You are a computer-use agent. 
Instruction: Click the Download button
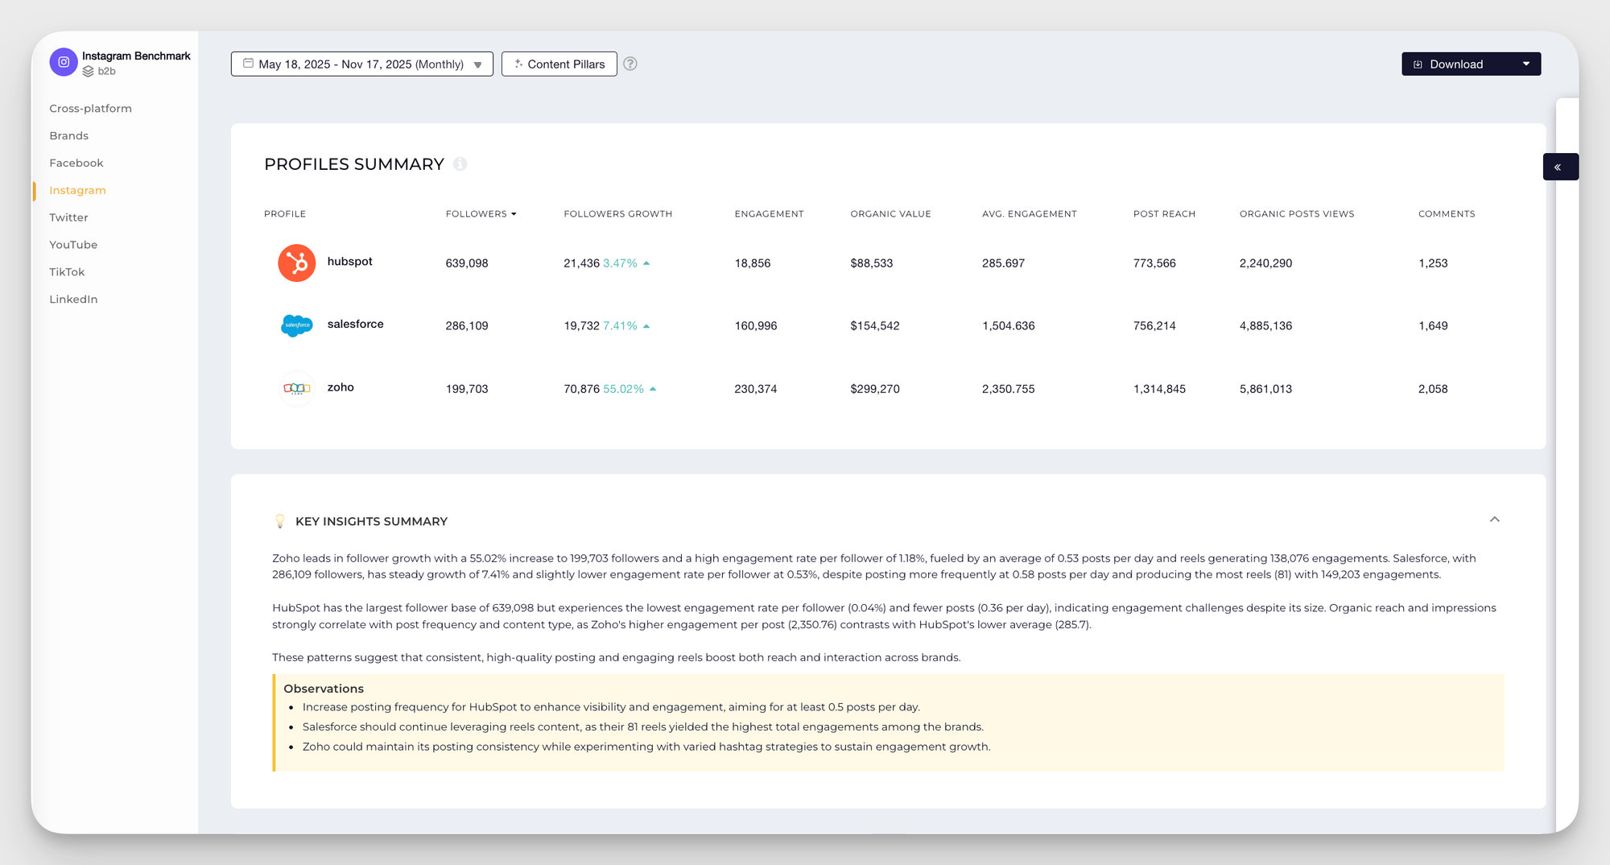pyautogui.click(x=1449, y=64)
